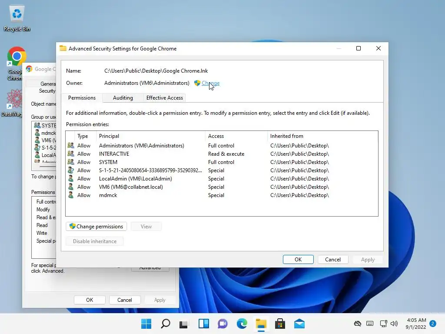Click the touch keyboard tray icon

[x=370, y=324]
